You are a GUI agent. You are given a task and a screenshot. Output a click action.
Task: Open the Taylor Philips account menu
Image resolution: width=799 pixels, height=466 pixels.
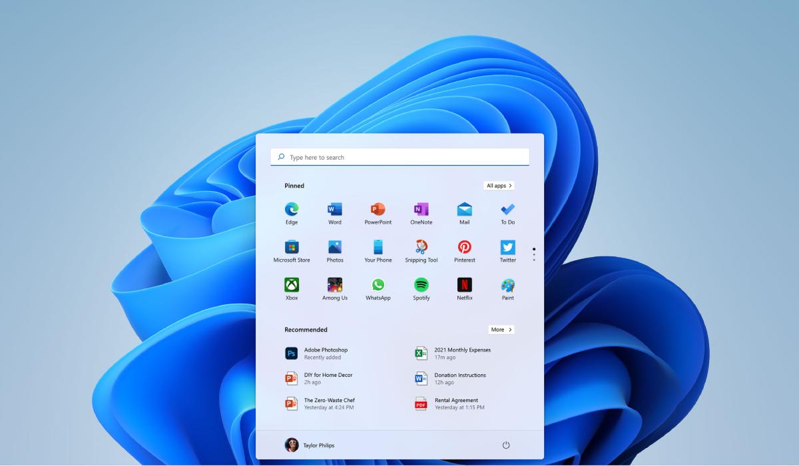click(310, 445)
